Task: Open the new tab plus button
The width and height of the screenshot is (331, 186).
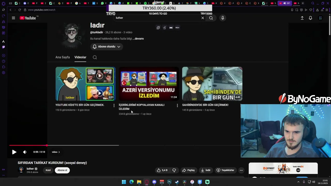Action: pyautogui.click(x=303, y=3)
